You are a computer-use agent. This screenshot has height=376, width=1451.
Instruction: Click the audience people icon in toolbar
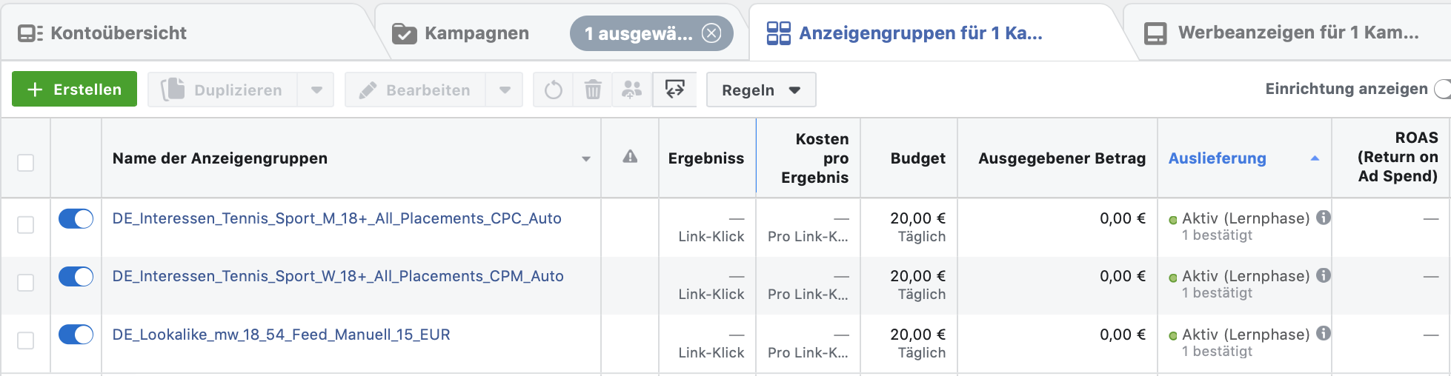632,90
